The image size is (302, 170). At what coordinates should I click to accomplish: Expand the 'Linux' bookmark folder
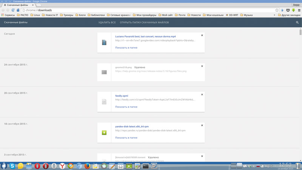pos(35,15)
